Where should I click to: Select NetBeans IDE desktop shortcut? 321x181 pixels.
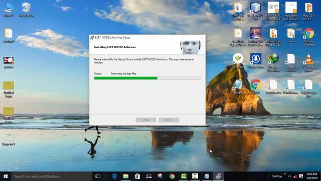pos(256,11)
